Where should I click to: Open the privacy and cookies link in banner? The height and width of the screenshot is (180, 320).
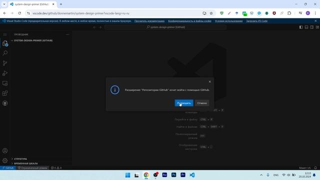[189, 21]
